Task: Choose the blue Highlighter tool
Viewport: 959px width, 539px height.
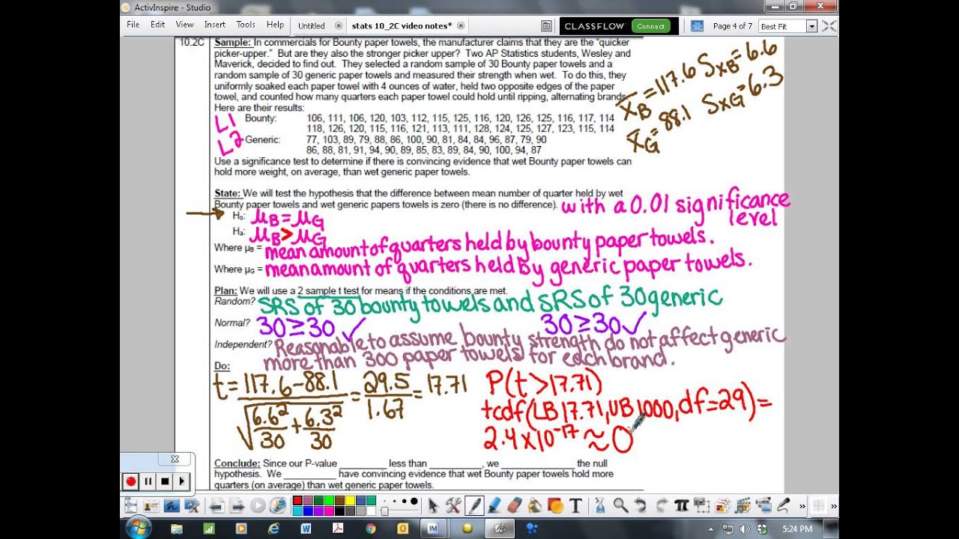Action: point(494,505)
